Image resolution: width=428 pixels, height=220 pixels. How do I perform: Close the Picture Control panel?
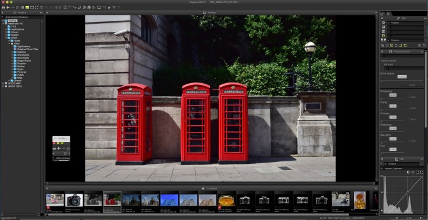(382, 51)
